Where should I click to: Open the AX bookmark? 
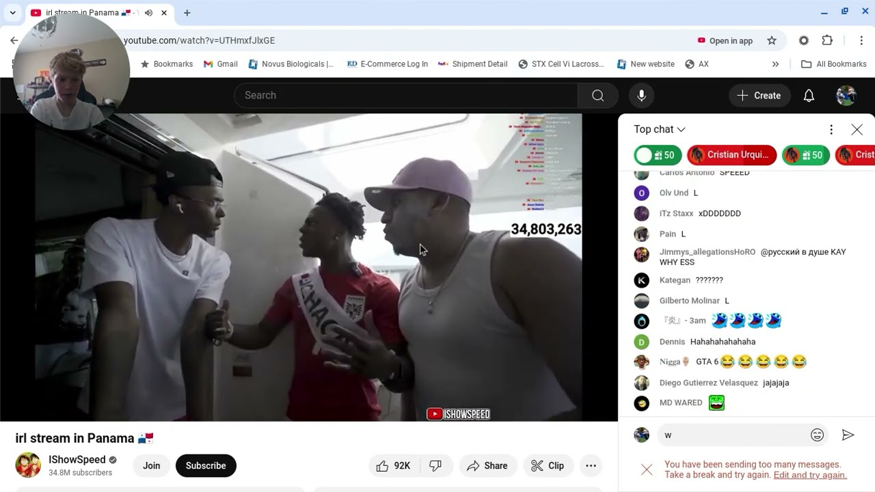tap(697, 64)
